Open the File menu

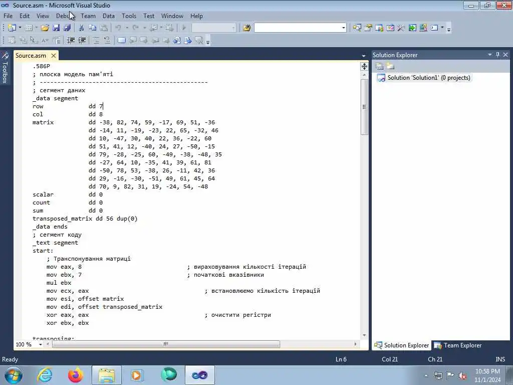(8, 16)
